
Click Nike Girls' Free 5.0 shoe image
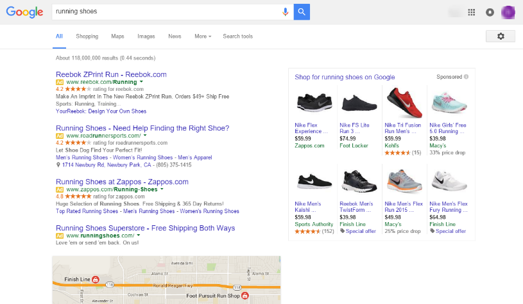449,103
